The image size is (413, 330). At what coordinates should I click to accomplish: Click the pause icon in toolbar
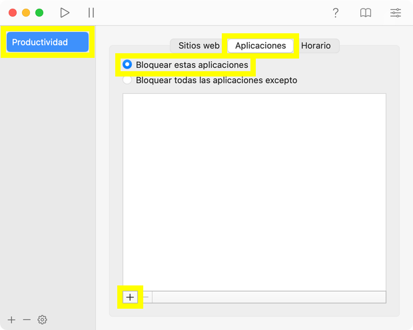[x=91, y=13]
